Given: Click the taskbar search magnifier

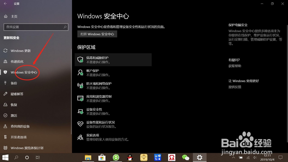Looking at the screenshot, I should pyautogui.click(x=16, y=157).
